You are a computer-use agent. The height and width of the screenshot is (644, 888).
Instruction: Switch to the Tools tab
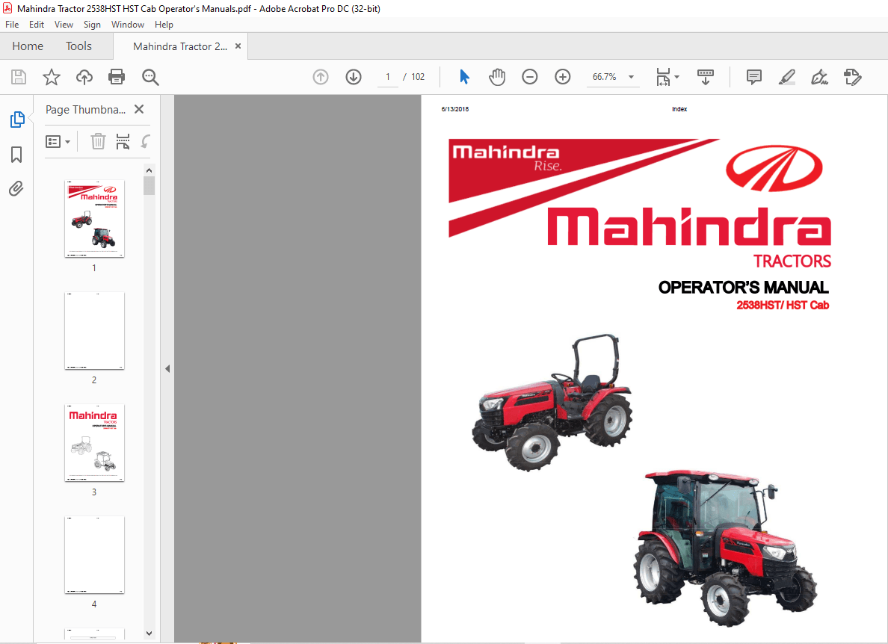pyautogui.click(x=78, y=46)
